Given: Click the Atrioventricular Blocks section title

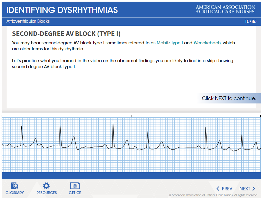Looking at the screenshot, I should click(x=28, y=21).
